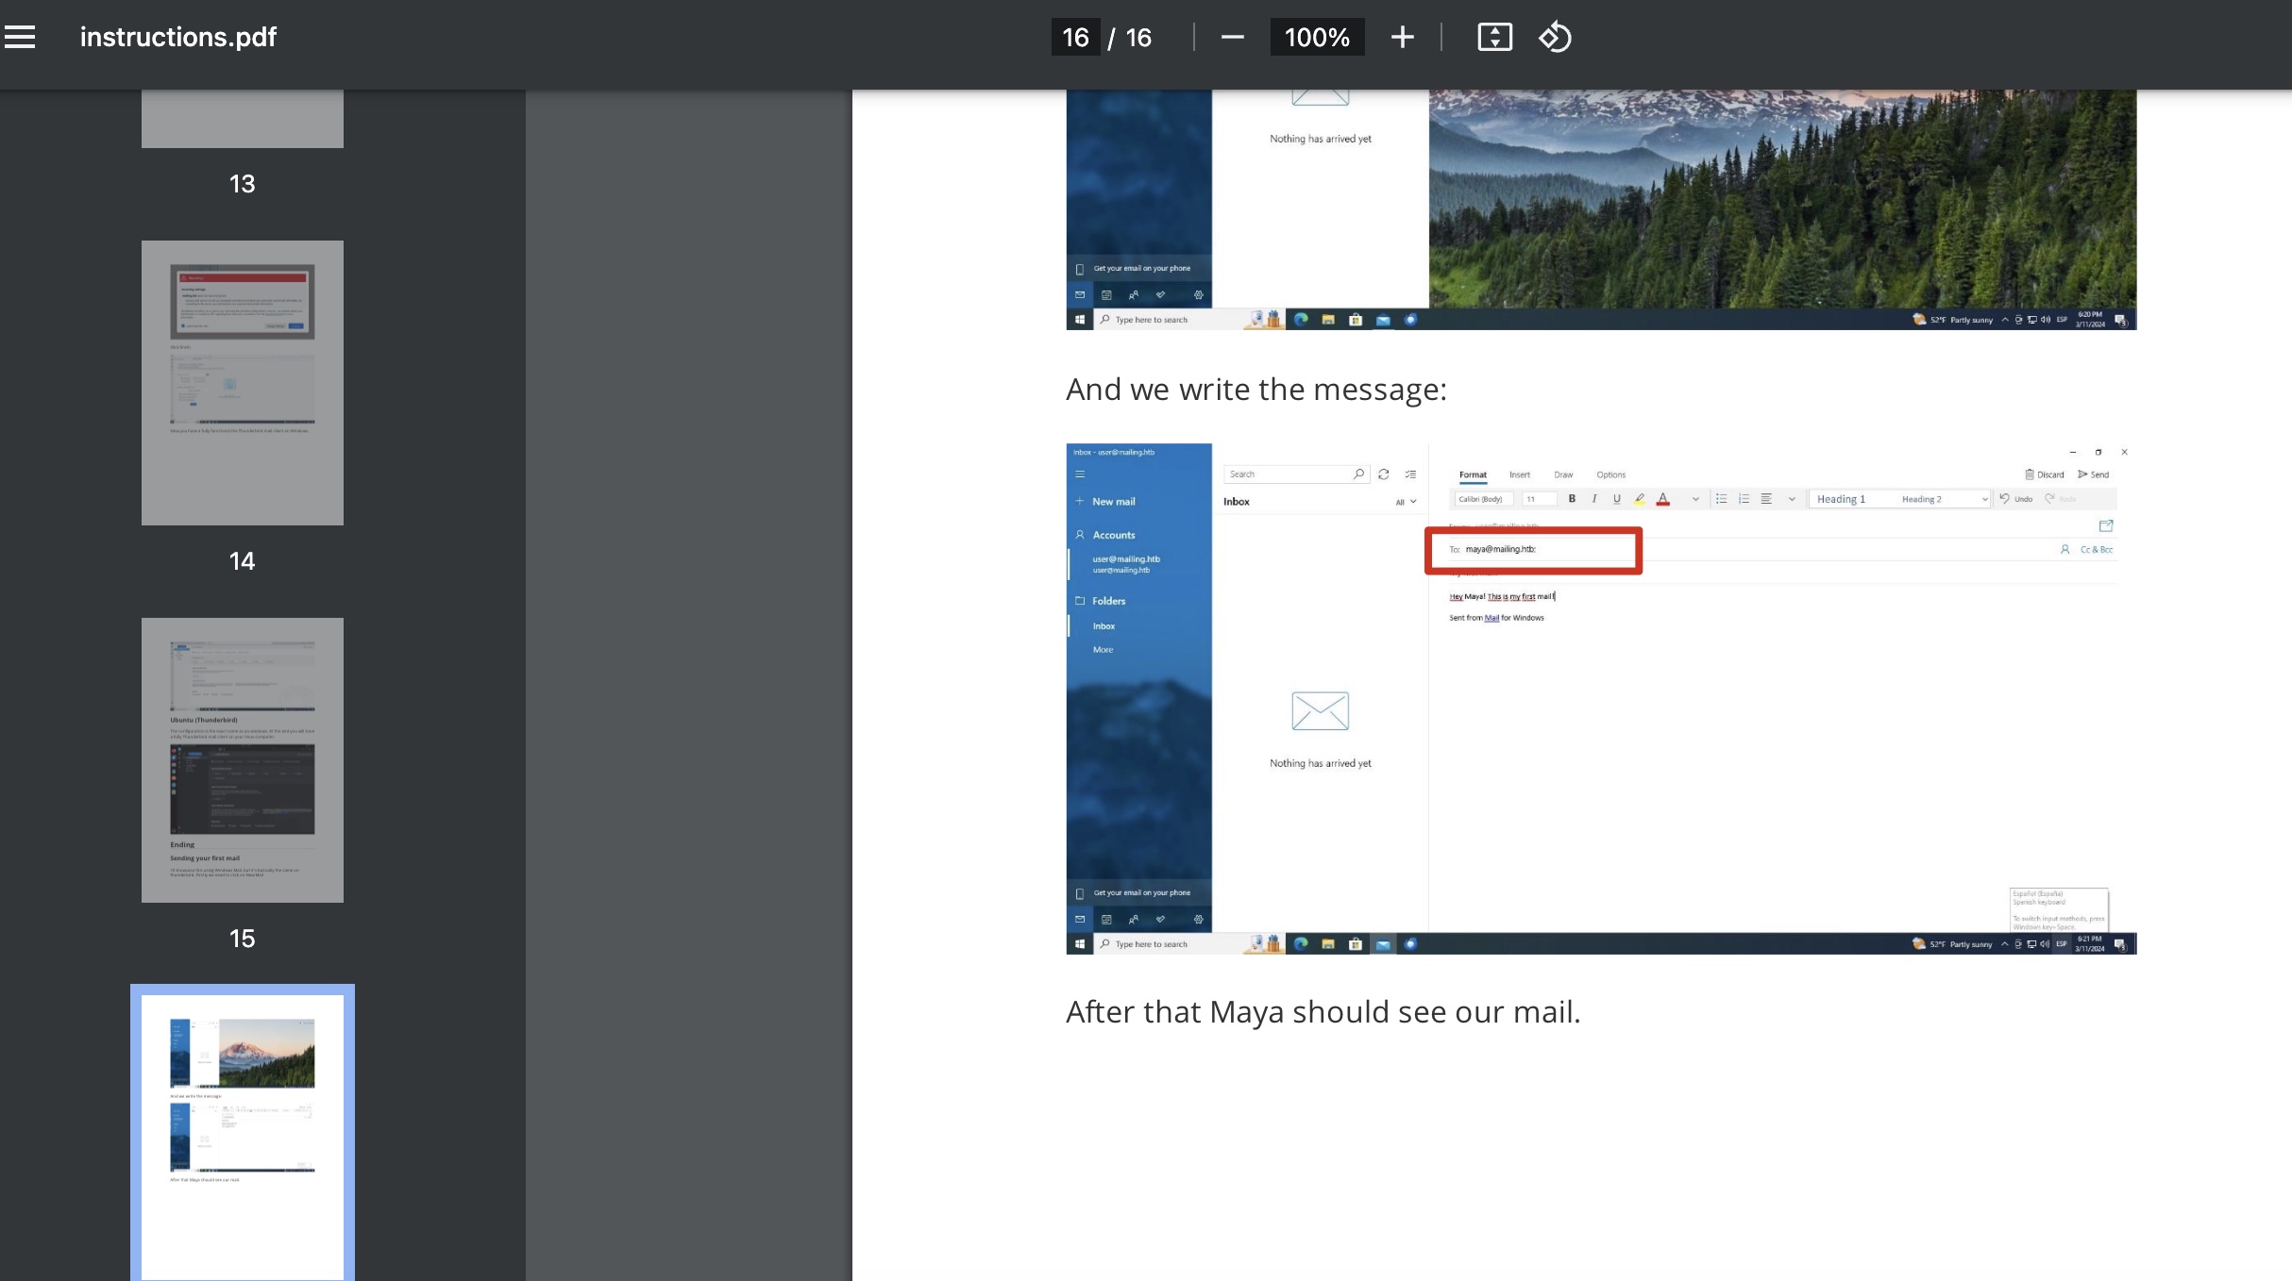
Task: Click the New mail button in sidebar
Action: (1113, 502)
